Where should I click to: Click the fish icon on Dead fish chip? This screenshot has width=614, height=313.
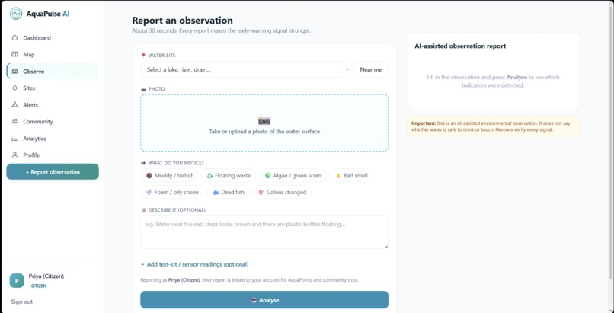(x=216, y=192)
